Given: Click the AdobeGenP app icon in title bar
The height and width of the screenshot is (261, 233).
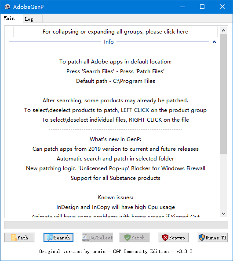Looking at the screenshot, I should (x=7, y=7).
